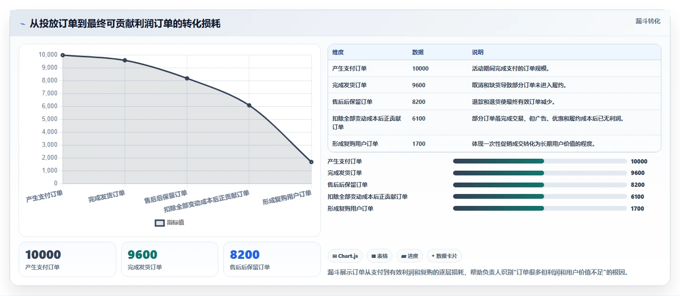This screenshot has height=296, width=680.
Task: Click the data point for 扣除全部变动成本后正贡献订单
Action: point(249,105)
